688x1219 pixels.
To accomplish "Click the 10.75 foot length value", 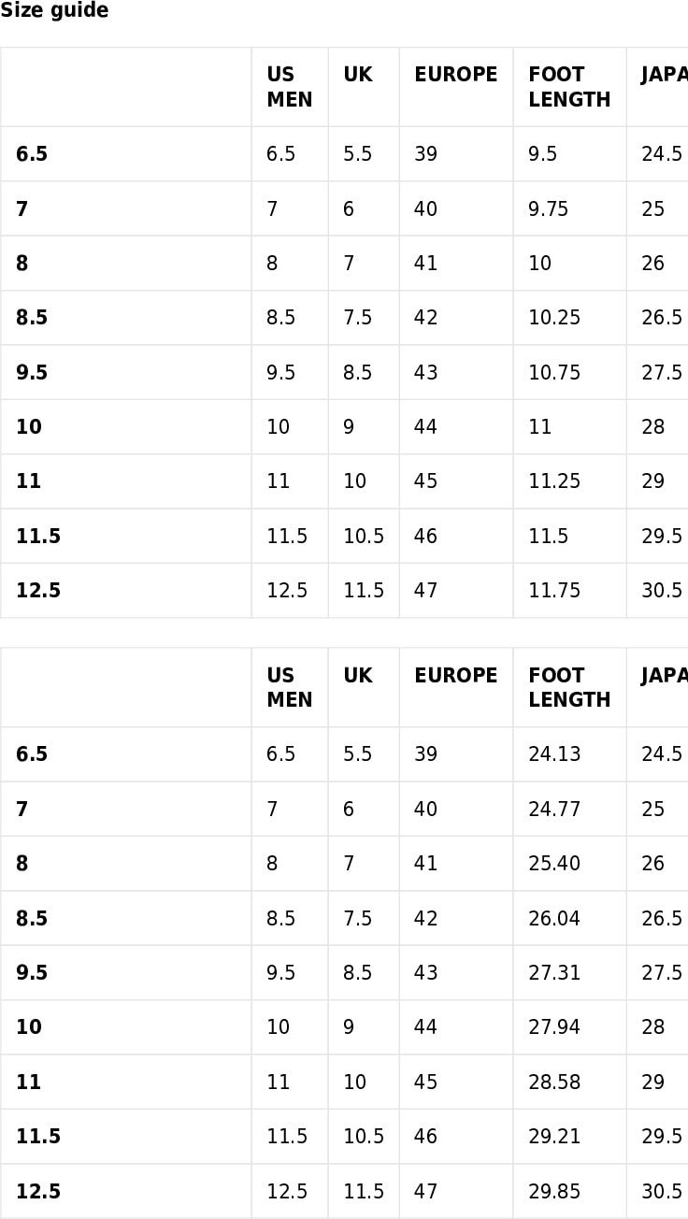I will (x=554, y=372).
